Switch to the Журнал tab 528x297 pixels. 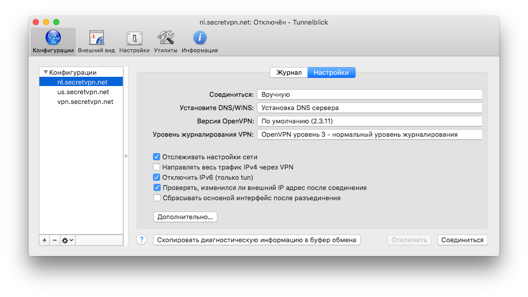(x=289, y=73)
